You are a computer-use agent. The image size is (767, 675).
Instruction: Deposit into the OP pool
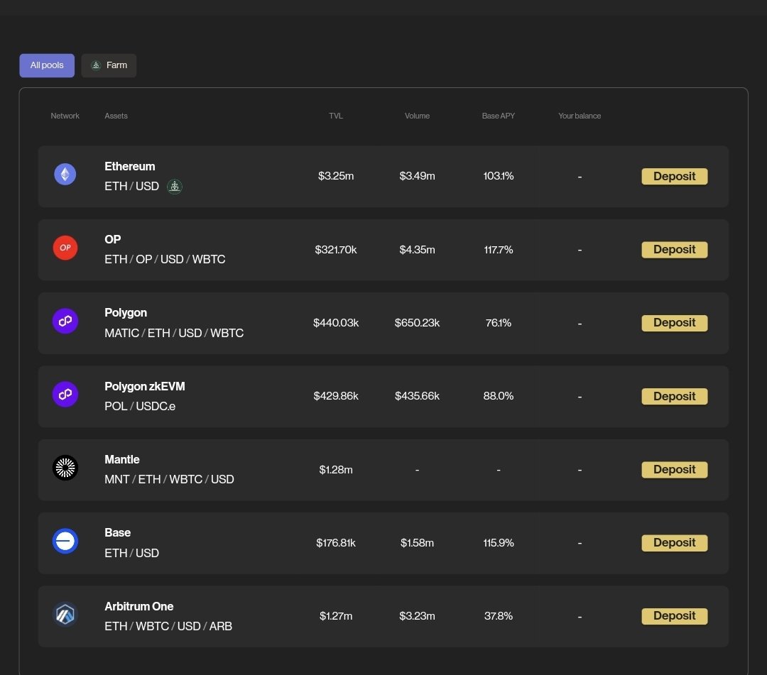675,250
